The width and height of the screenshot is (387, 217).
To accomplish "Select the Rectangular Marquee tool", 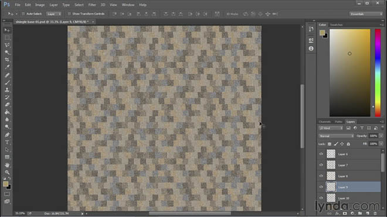I will click(x=7, y=37).
